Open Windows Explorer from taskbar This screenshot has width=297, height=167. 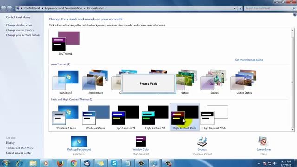tap(33, 163)
